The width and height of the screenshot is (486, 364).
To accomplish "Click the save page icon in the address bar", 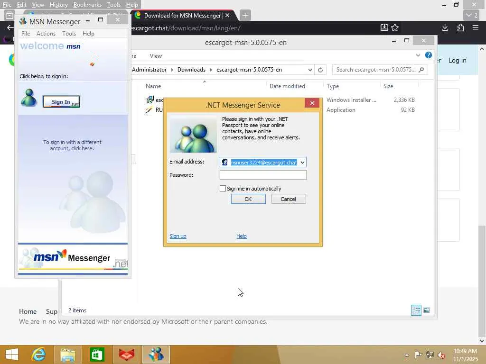I will click(x=384, y=28).
